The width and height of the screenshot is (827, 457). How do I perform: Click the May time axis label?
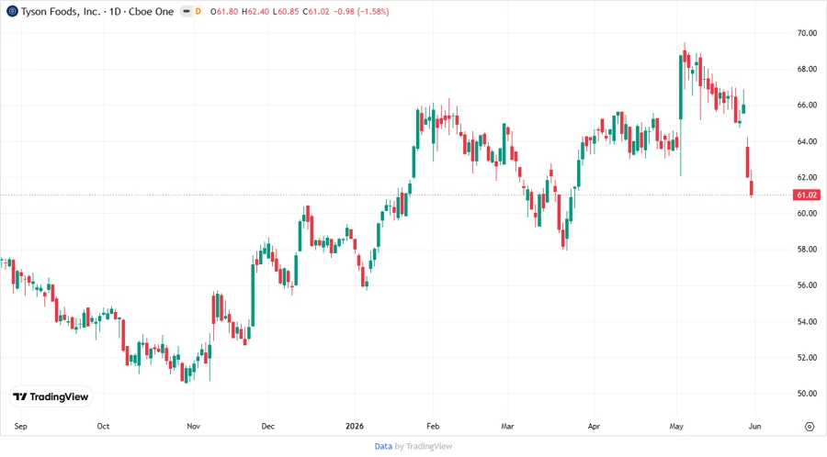click(676, 426)
